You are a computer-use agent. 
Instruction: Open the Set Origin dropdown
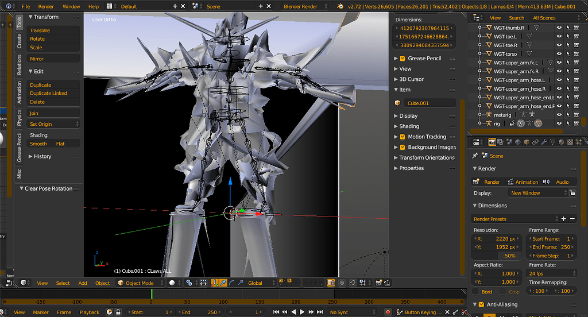[53, 124]
